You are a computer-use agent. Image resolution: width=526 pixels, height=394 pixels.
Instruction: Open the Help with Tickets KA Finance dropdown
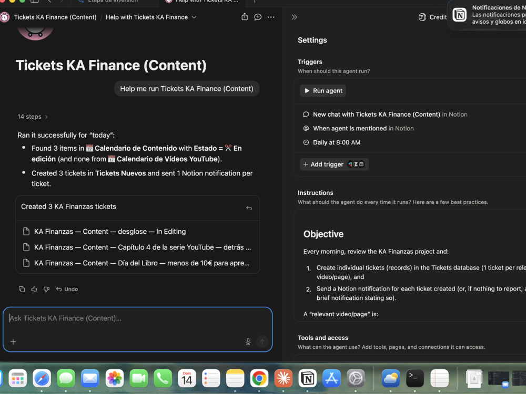(x=151, y=17)
